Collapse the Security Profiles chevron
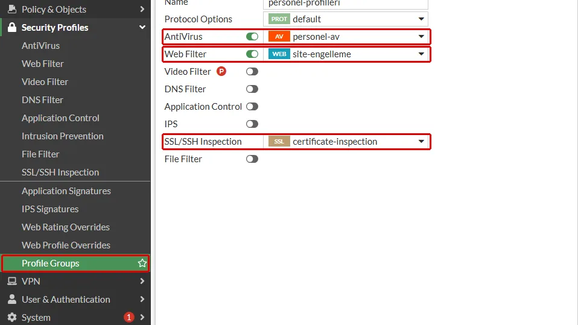Viewport: 578px width, 325px height. tap(142, 27)
